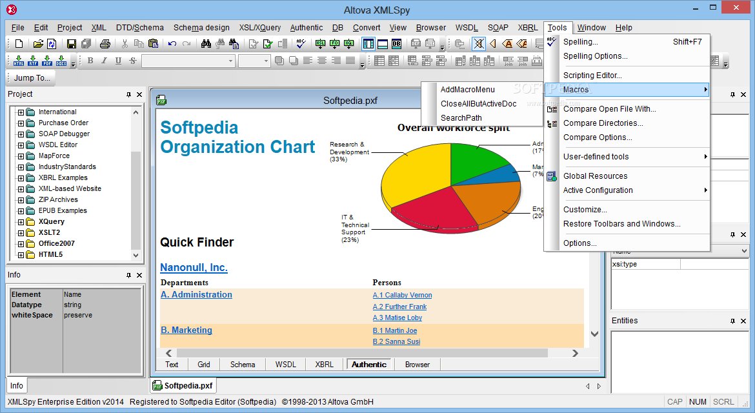Click the XQ XQuery execution icon
The width and height of the screenshot is (755, 413).
(348, 44)
